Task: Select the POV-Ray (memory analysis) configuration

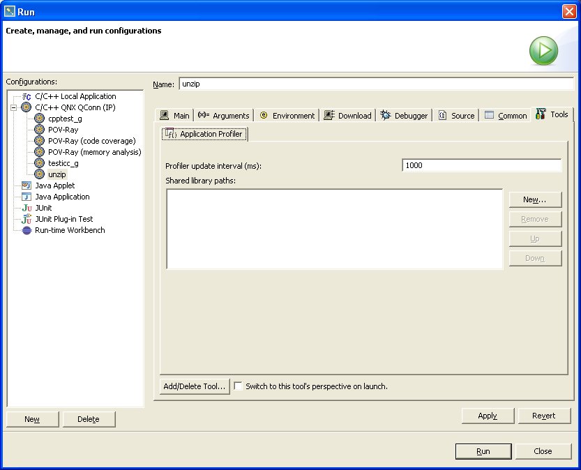Action: click(x=40, y=152)
